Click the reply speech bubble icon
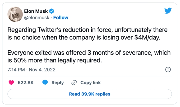Viewport: 180px width, 107px height. pos(45,82)
